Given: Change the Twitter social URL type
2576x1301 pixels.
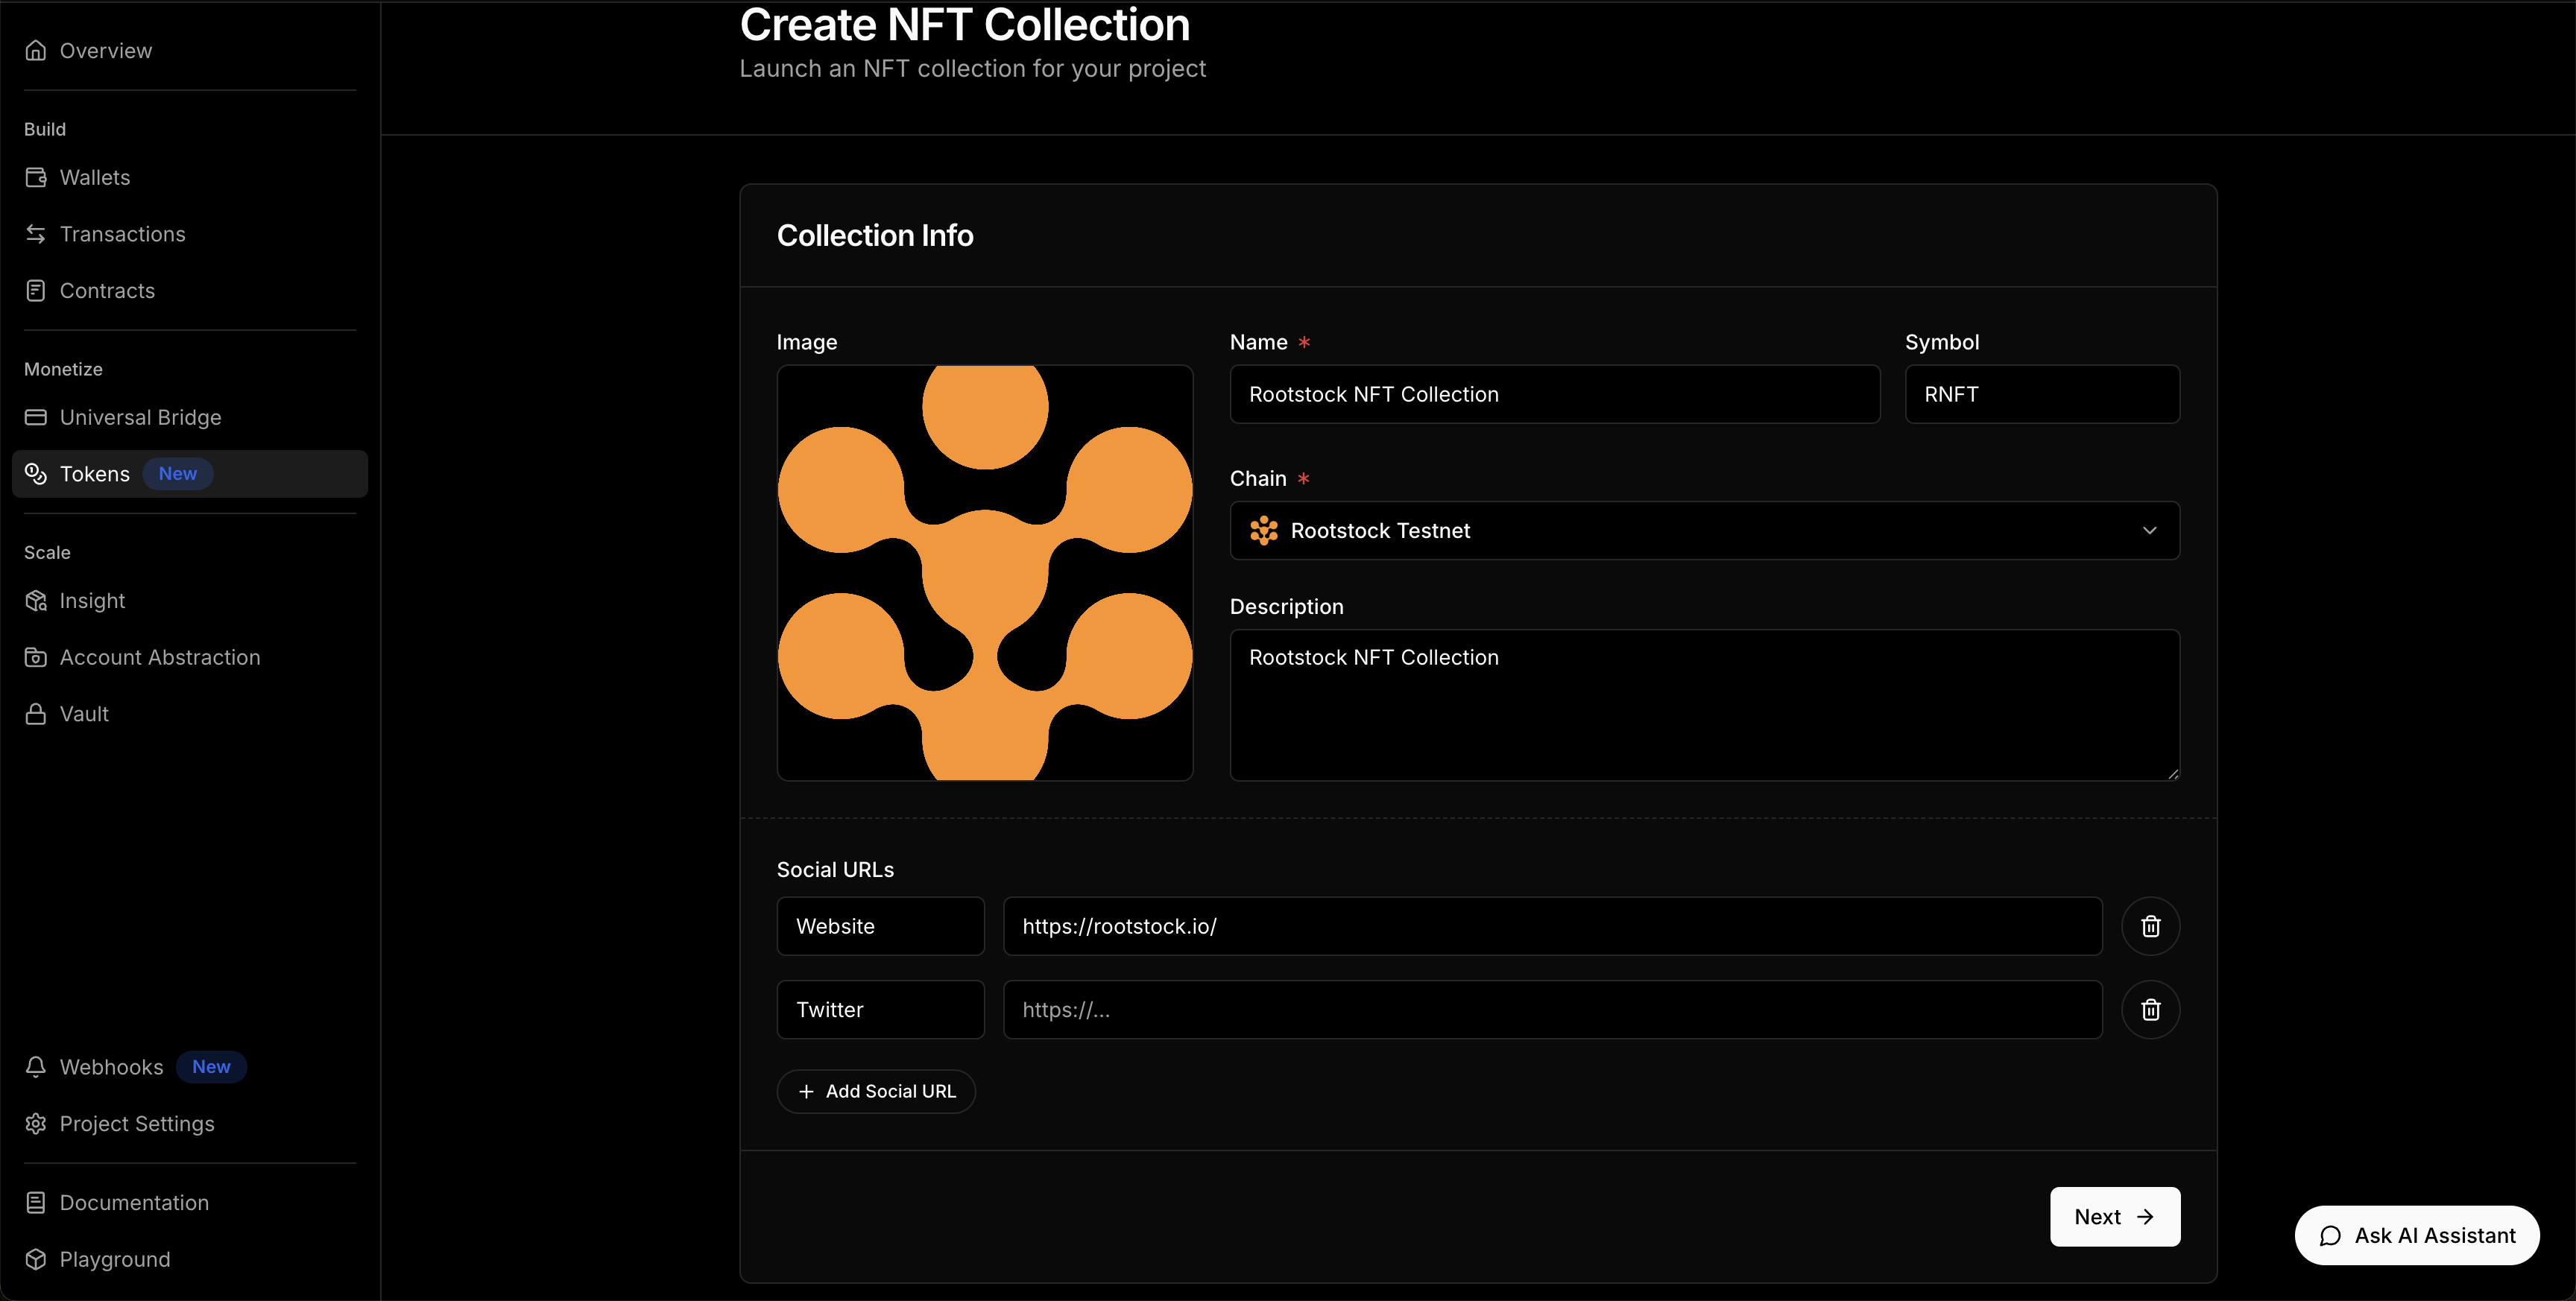Looking at the screenshot, I should point(880,1009).
